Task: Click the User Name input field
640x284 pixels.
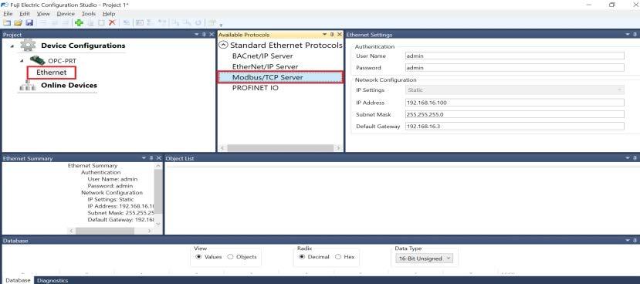Action: [515, 56]
